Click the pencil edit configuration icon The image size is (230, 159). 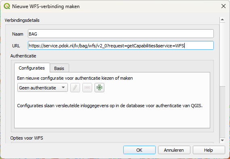point(75,88)
